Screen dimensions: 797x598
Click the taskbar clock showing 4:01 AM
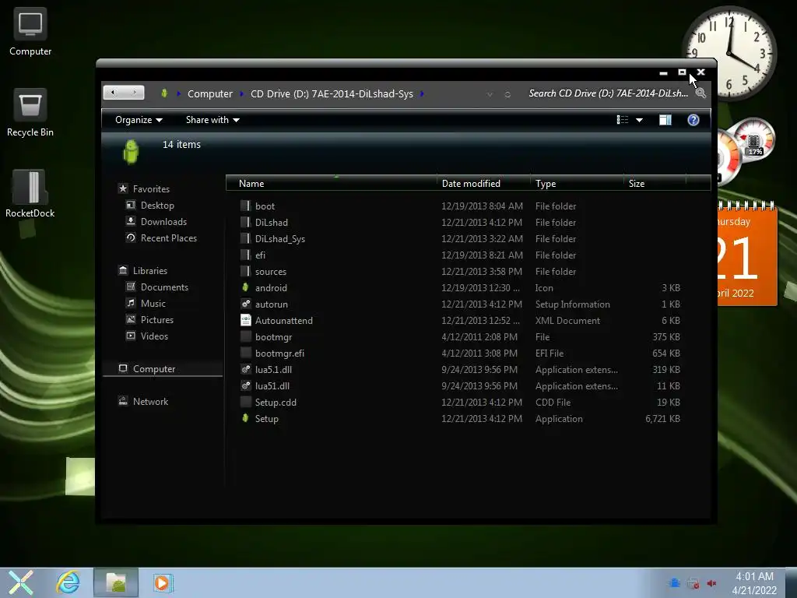click(754, 583)
